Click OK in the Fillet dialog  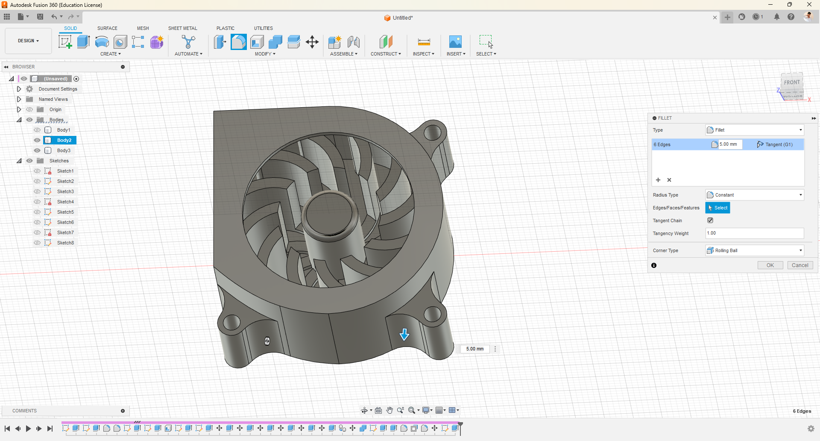(x=770, y=265)
